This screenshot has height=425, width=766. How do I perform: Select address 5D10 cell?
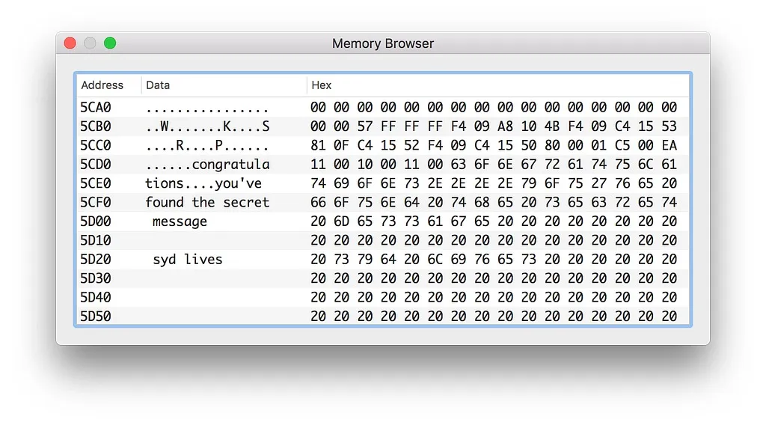(x=96, y=240)
